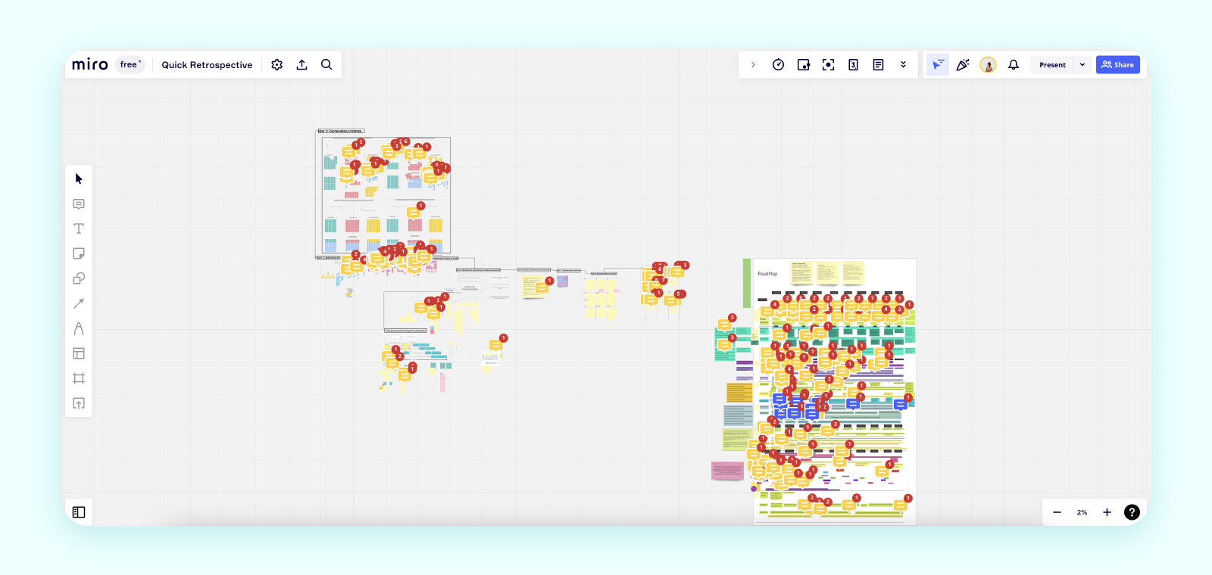The width and height of the screenshot is (1212, 575).
Task: Open the timer tool
Action: click(778, 65)
